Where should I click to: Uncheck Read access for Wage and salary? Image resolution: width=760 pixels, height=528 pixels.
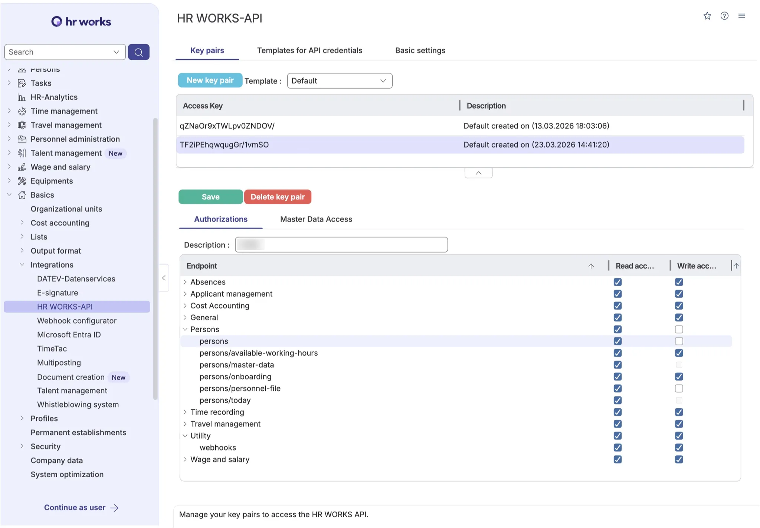[617, 459]
